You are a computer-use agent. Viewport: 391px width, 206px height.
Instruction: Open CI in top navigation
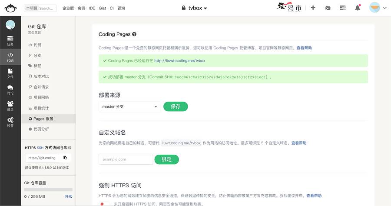112,8
